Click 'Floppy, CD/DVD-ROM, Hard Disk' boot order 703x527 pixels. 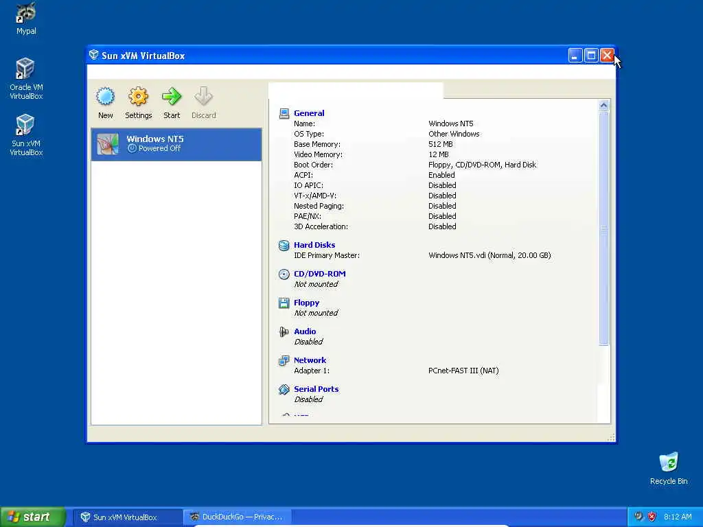tap(482, 165)
